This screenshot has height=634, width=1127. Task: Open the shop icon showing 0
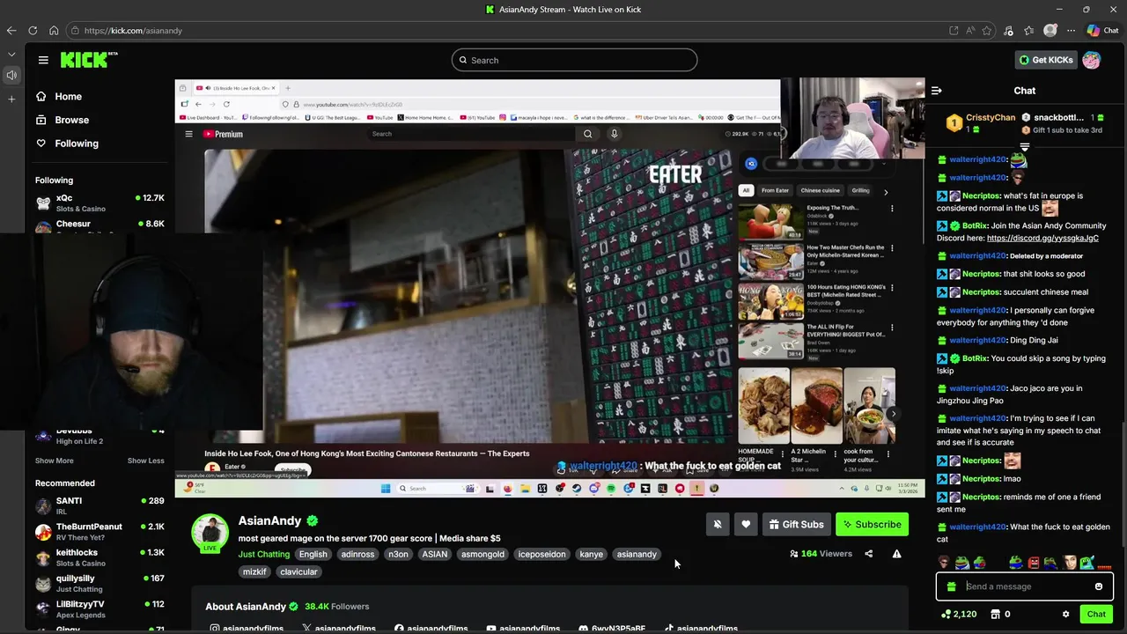click(1000, 615)
